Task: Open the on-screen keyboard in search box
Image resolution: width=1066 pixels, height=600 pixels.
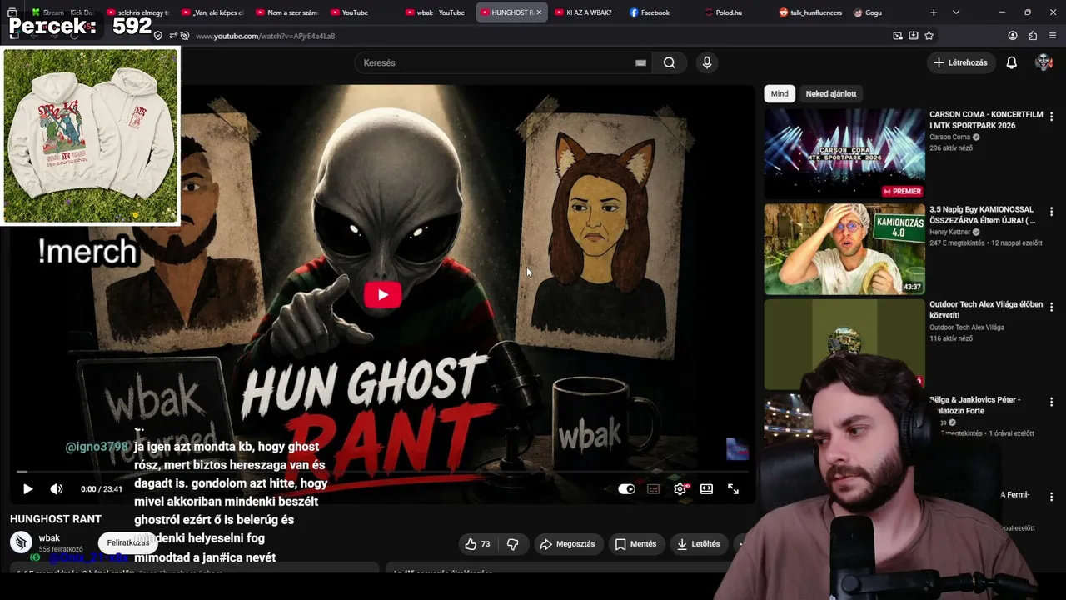Action: [640, 63]
